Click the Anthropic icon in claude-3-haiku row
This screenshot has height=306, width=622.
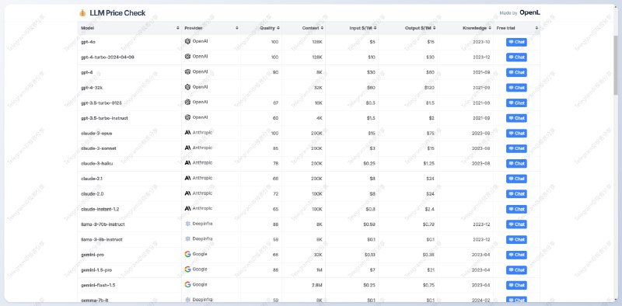(x=187, y=163)
